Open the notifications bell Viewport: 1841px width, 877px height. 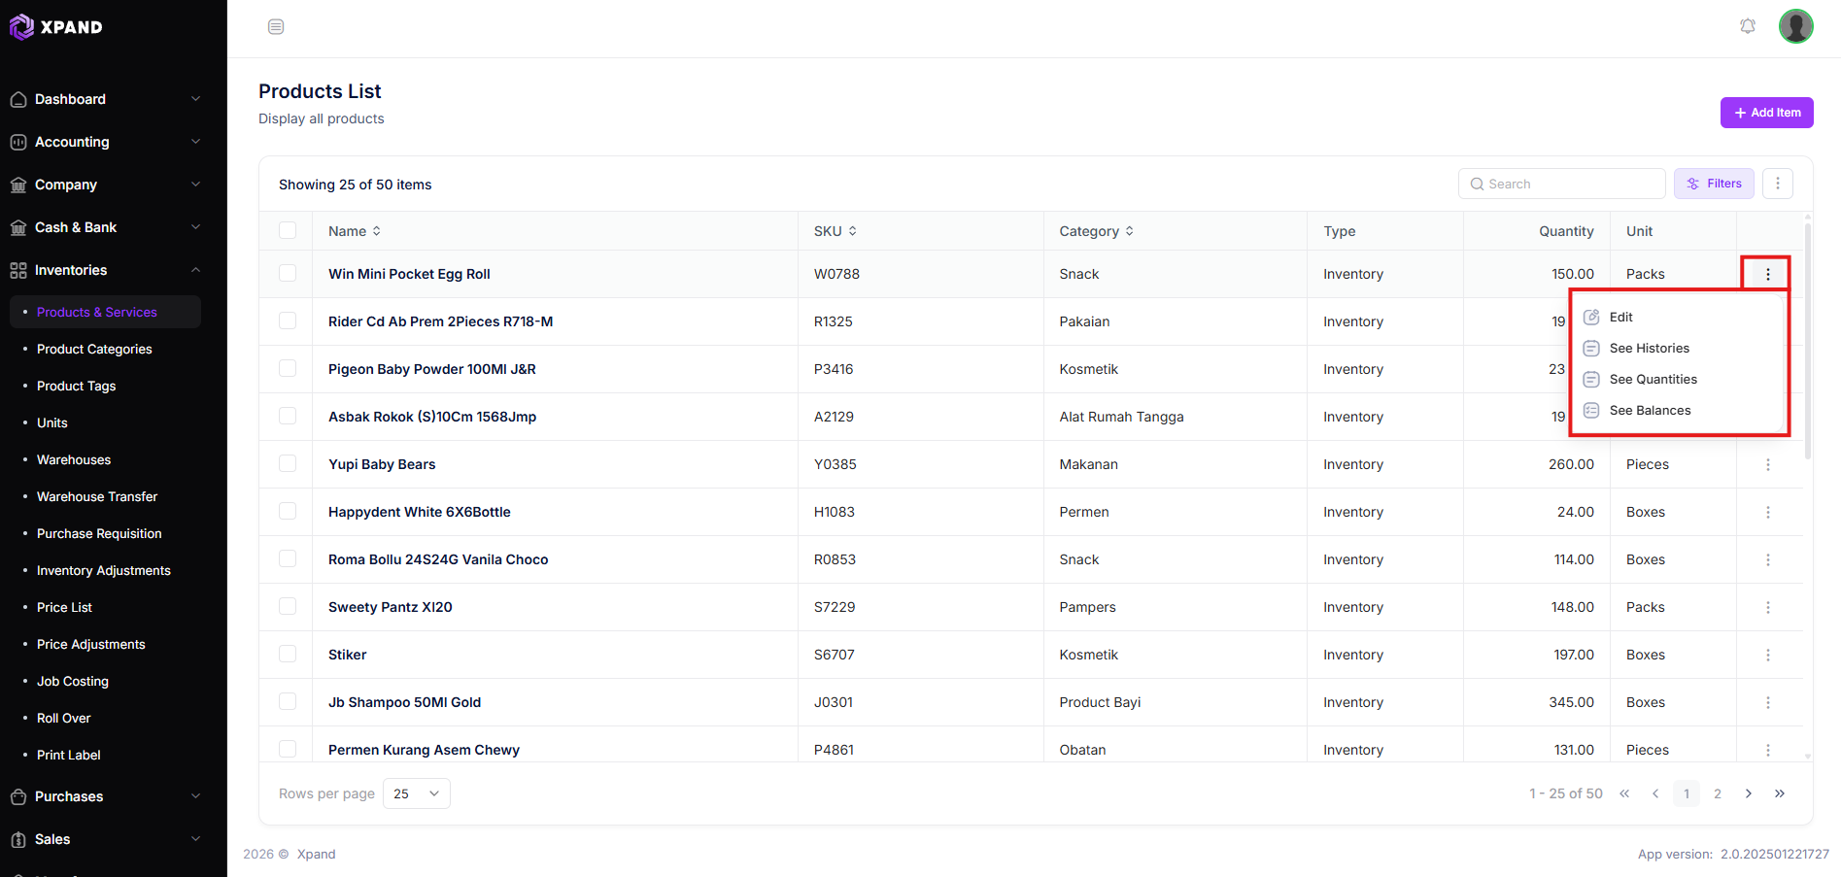[x=1748, y=26]
